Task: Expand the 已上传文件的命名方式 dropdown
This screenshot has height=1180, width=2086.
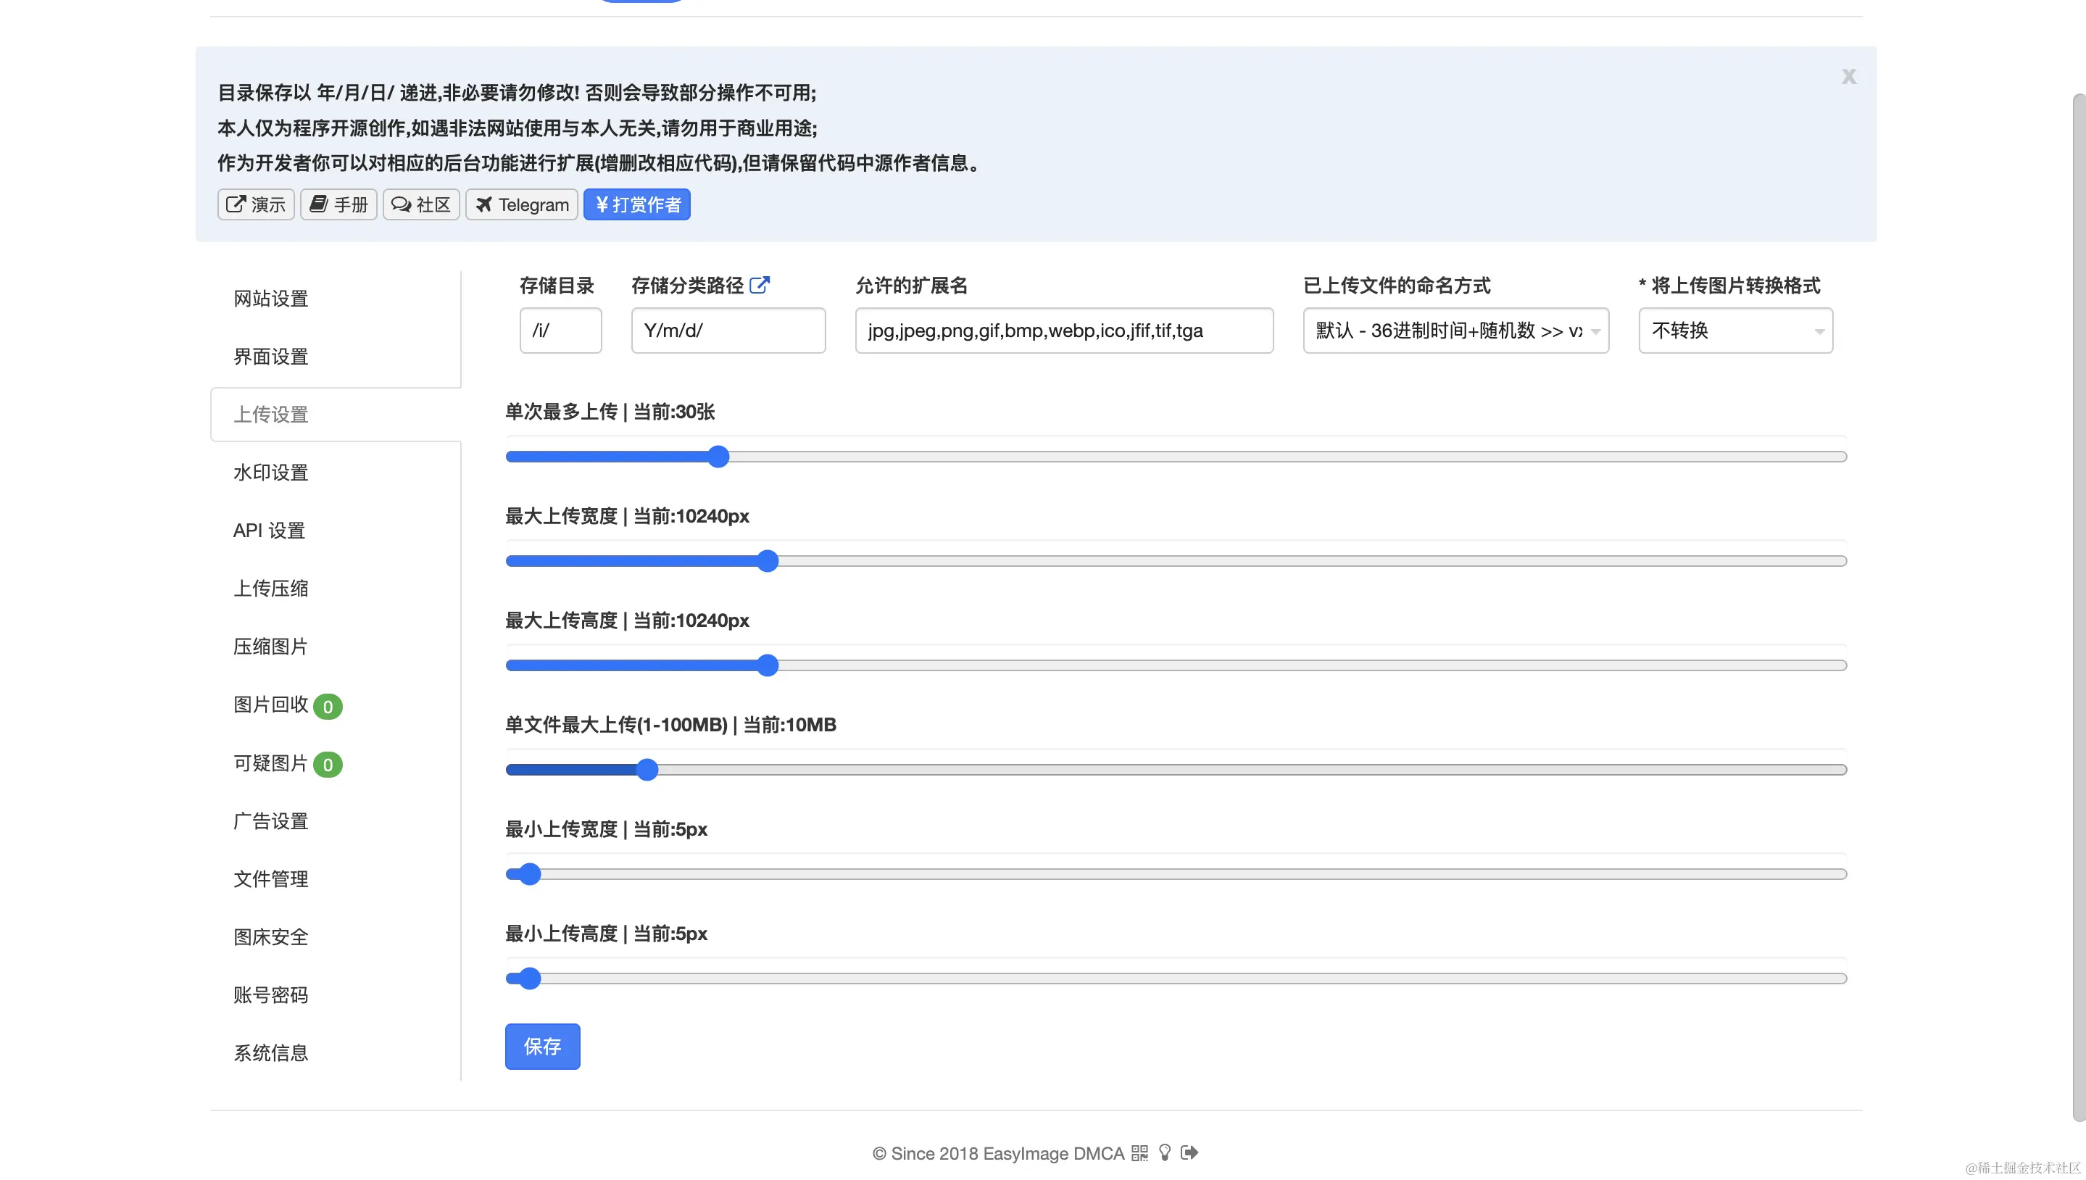Action: coord(1455,331)
